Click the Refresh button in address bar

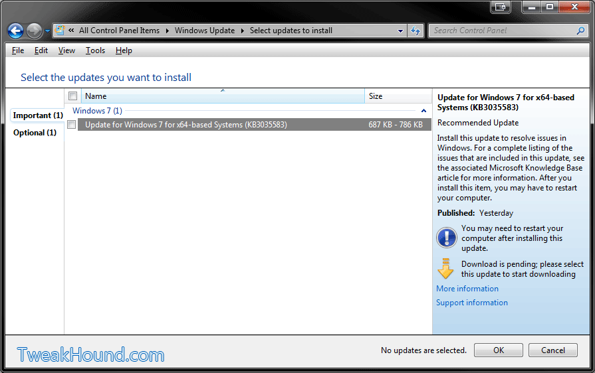[416, 31]
